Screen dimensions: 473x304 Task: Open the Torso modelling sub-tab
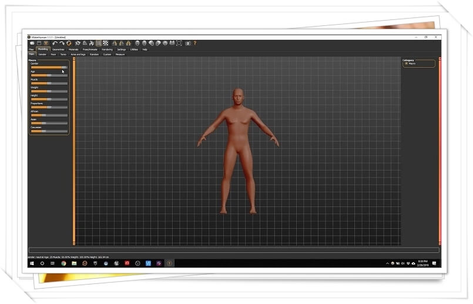(63, 54)
